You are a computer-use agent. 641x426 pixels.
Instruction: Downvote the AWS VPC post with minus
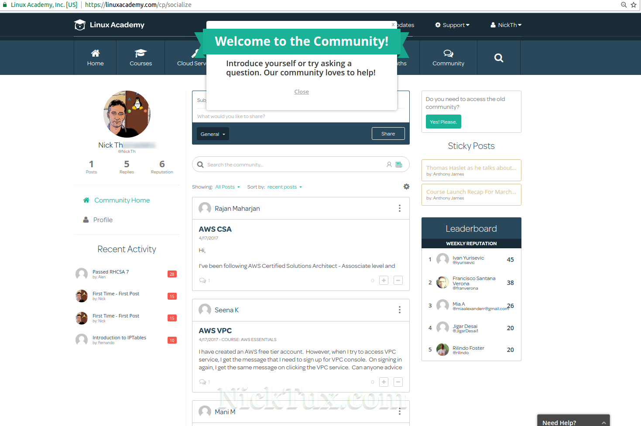coord(398,382)
